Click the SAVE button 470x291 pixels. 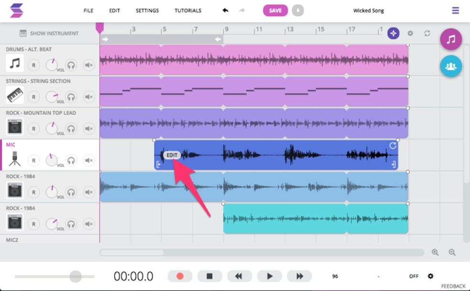[x=275, y=10]
